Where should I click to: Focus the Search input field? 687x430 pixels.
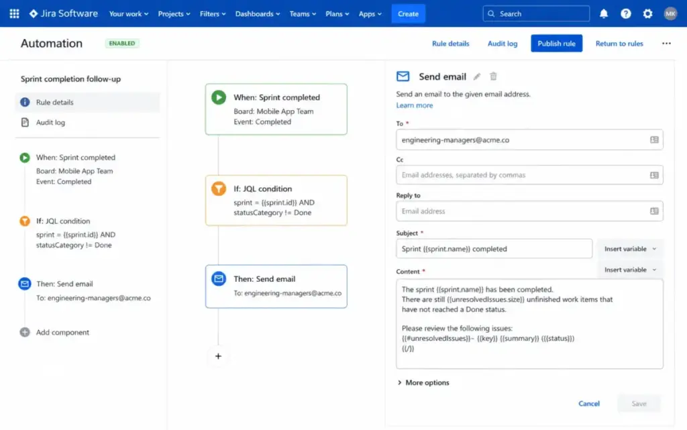536,13
